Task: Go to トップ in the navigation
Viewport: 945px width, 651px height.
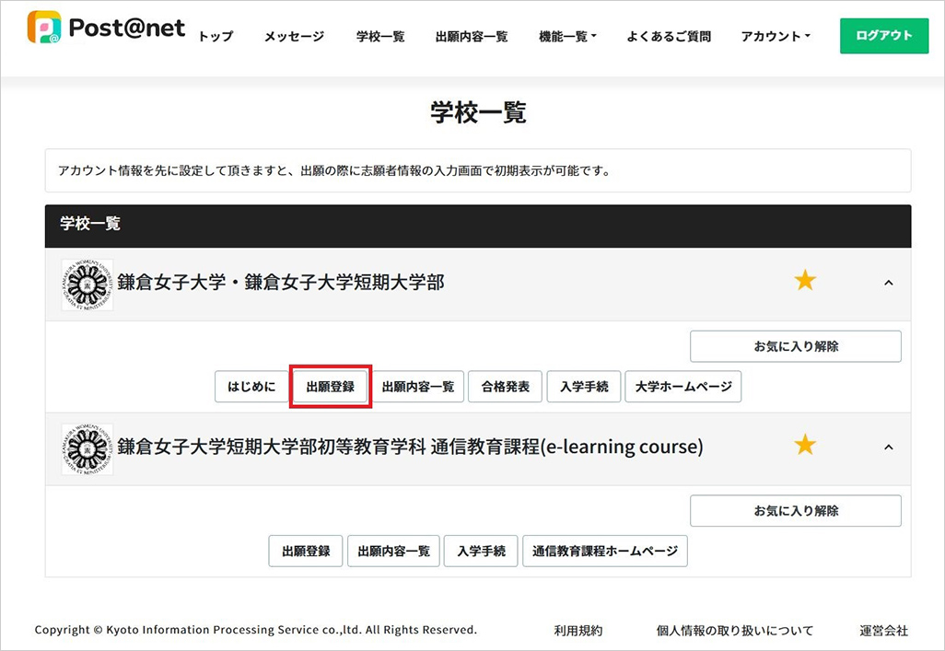Action: click(216, 36)
